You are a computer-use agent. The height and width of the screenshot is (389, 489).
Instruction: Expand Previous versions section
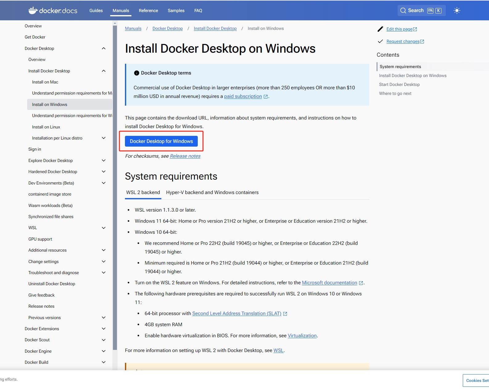[104, 318]
